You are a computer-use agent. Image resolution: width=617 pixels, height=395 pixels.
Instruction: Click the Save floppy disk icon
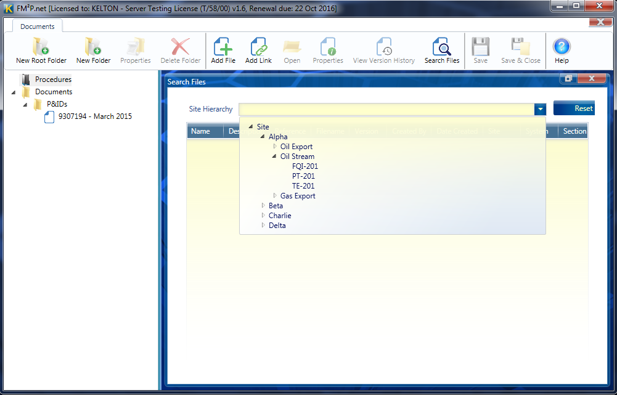point(480,46)
